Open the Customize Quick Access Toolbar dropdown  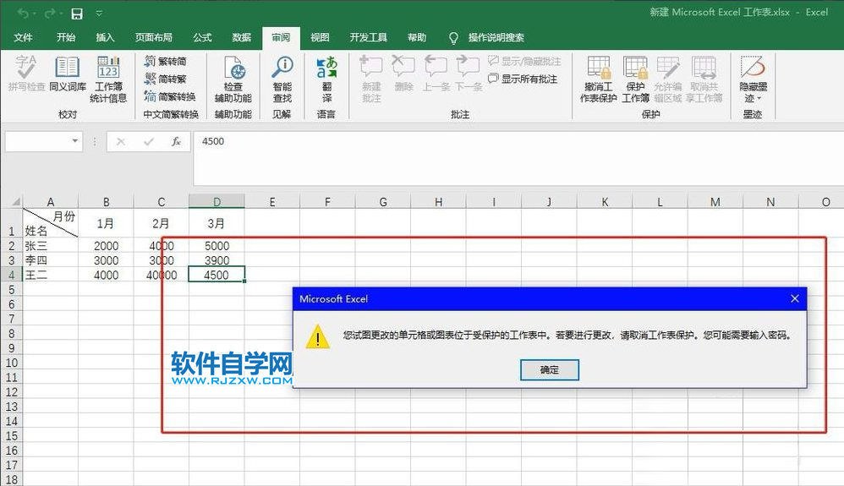click(99, 13)
